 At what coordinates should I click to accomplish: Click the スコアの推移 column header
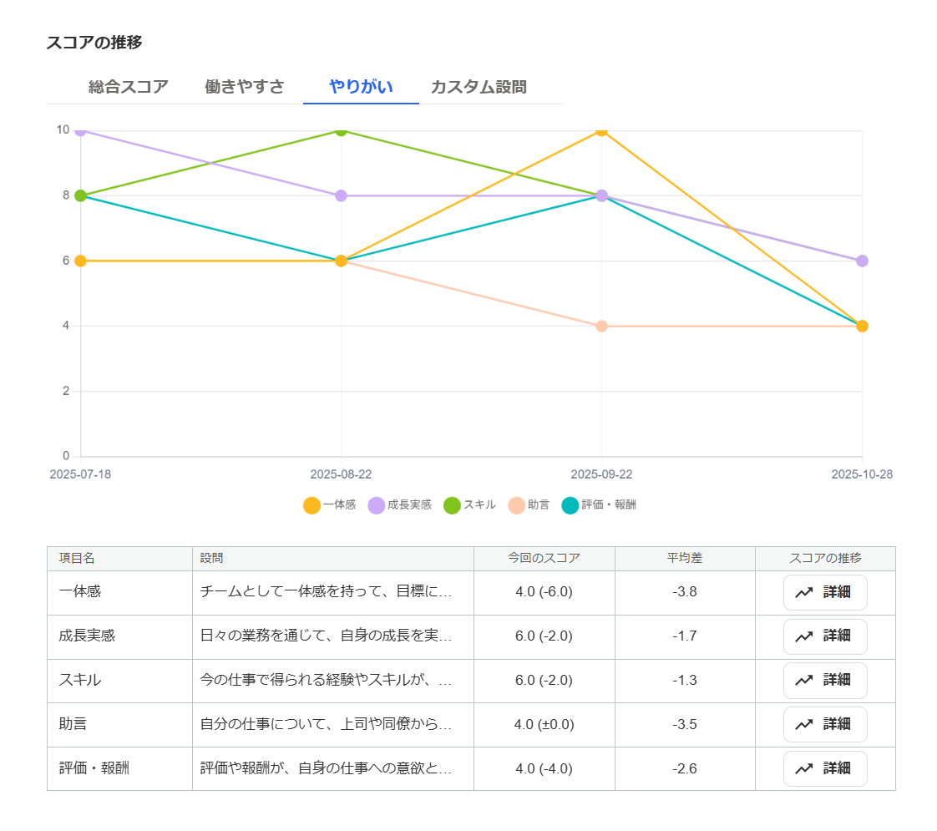(825, 558)
